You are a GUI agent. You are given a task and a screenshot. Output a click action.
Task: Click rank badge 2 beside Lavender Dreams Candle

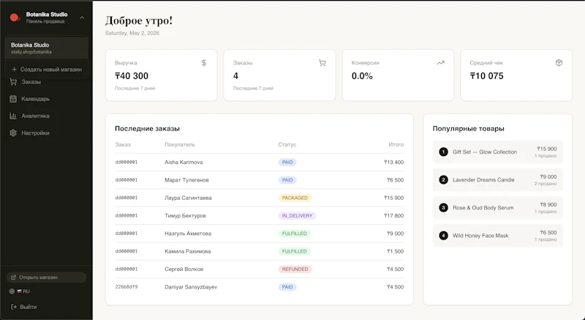443,180
